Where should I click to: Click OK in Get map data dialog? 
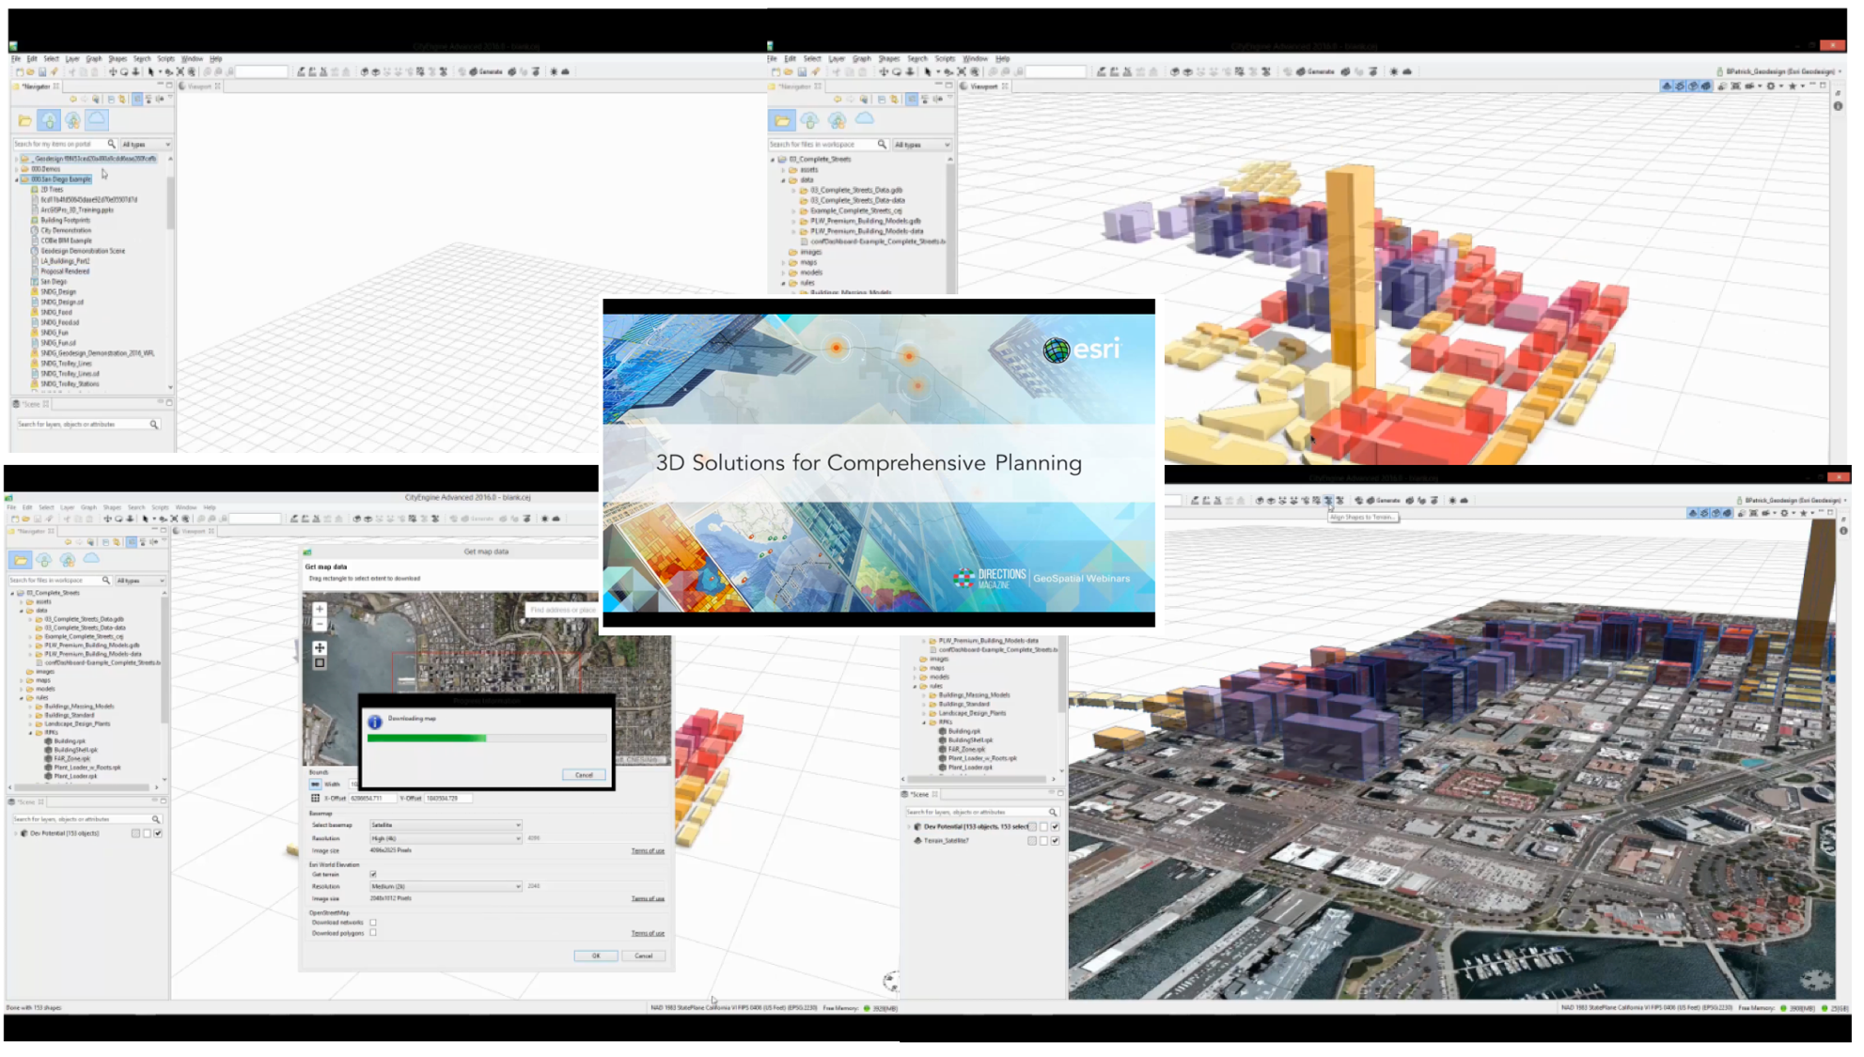[596, 956]
